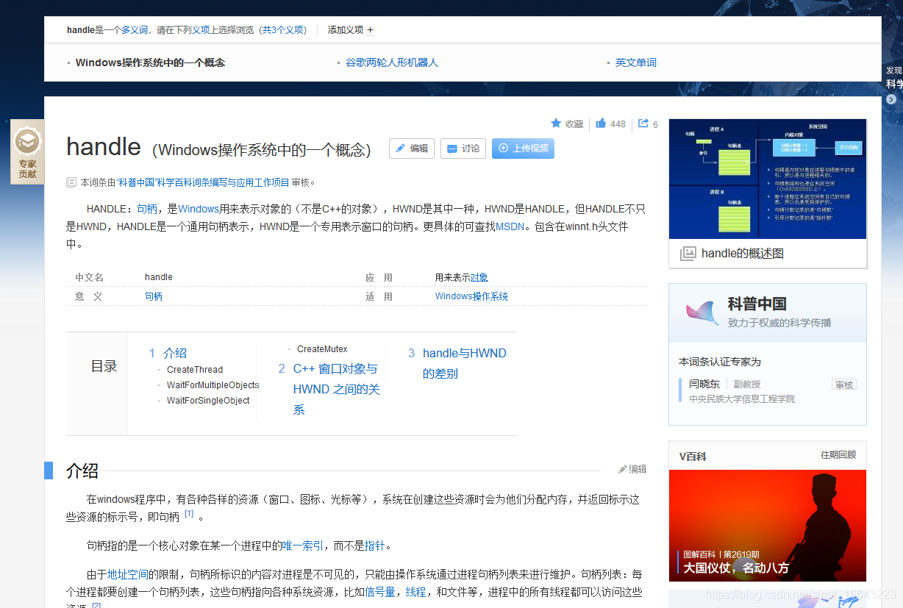Switch to the 英文单词 sense tab
Image resolution: width=903 pixels, height=608 pixels.
click(x=635, y=62)
